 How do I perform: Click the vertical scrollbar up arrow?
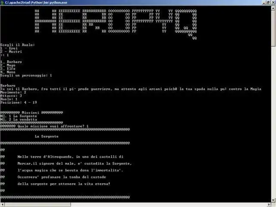273,8
